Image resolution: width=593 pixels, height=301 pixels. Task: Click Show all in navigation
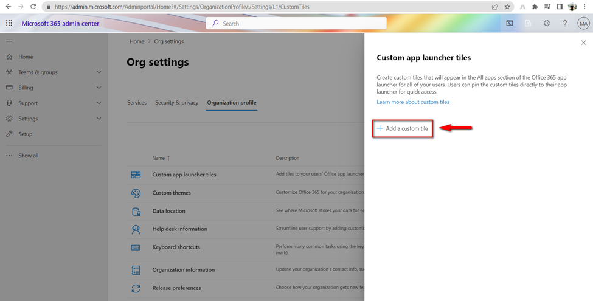click(x=29, y=156)
